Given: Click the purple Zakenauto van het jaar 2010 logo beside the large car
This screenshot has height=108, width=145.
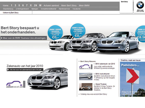Looking at the screenshot, I should 16,84.
